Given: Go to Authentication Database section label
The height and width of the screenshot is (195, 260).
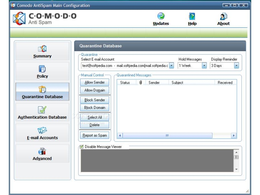Looking at the screenshot, I should (x=42, y=117).
